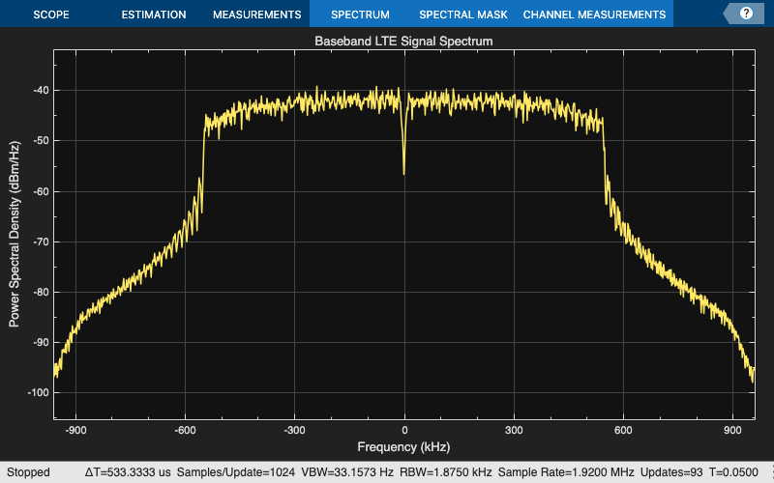Click the 600 x-axis tick label
This screenshot has width=774, height=483.
pyautogui.click(x=623, y=430)
